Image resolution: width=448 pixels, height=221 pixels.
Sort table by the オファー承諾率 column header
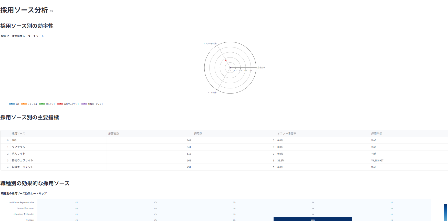point(323,133)
